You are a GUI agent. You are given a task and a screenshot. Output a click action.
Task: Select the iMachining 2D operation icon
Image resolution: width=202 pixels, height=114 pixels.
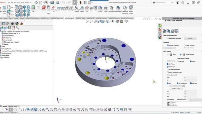point(54,9)
